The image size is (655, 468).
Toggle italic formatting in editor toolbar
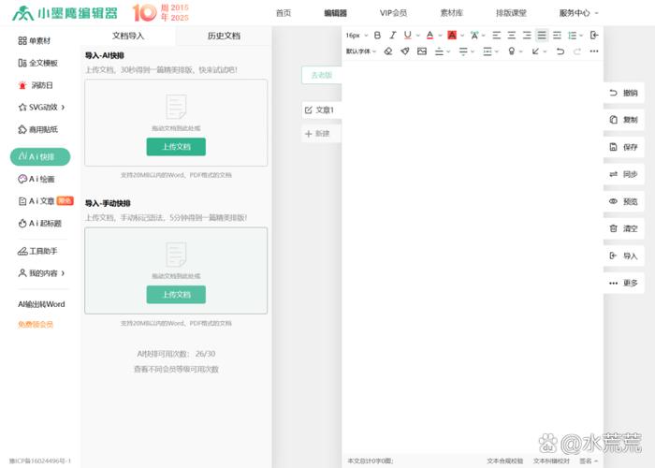click(392, 36)
